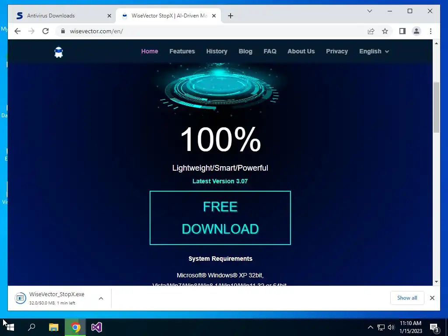Close the WiseVector StopX tab

(213, 16)
